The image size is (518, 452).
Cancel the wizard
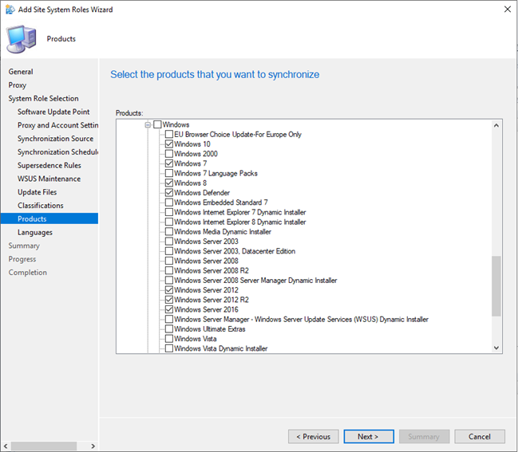[480, 437]
